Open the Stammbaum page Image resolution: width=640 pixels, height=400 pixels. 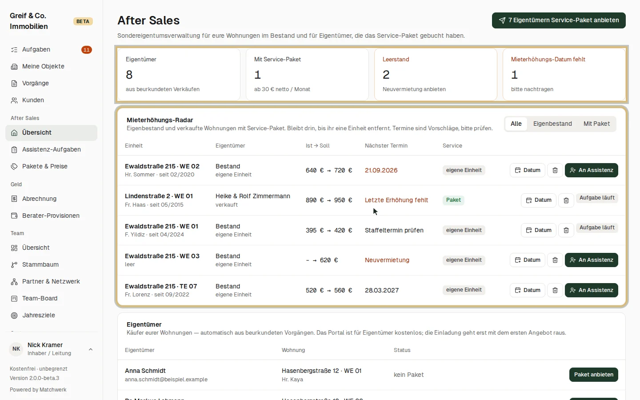51,264
